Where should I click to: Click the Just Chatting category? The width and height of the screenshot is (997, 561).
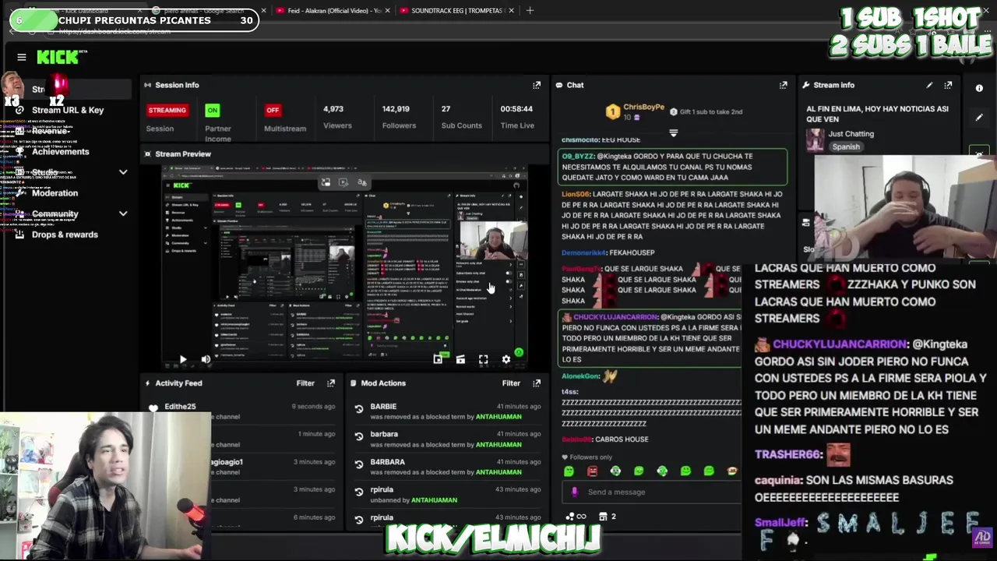coord(851,134)
